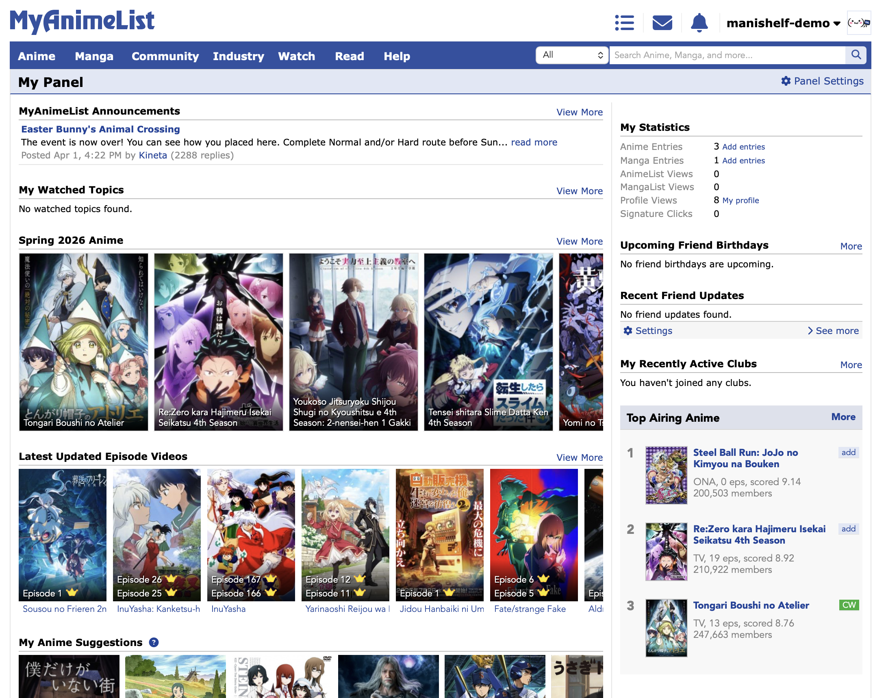873x698 pixels.
Task: Open the Manga menu
Action: coord(94,56)
